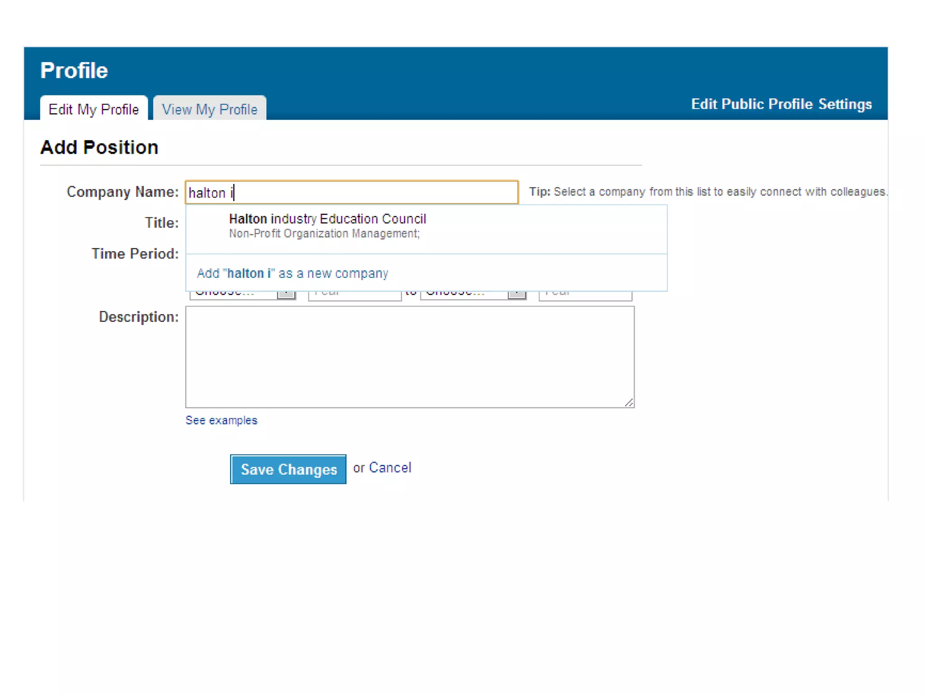
Task: Select the Edit My Profile tab
Action: pyautogui.click(x=93, y=109)
